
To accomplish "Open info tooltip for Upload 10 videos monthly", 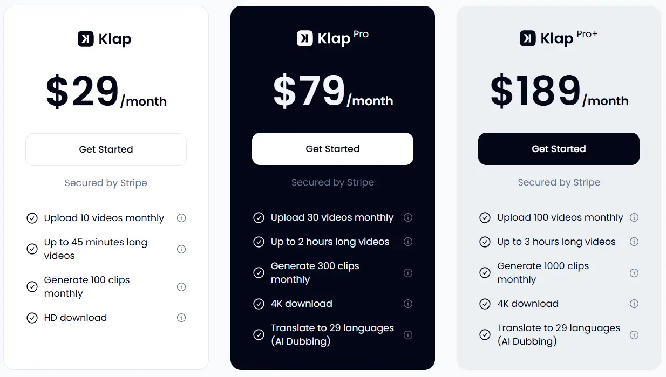I will (181, 218).
